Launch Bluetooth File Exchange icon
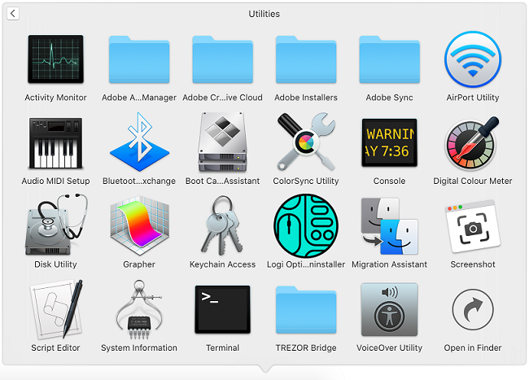The image size is (529, 380). [x=139, y=142]
